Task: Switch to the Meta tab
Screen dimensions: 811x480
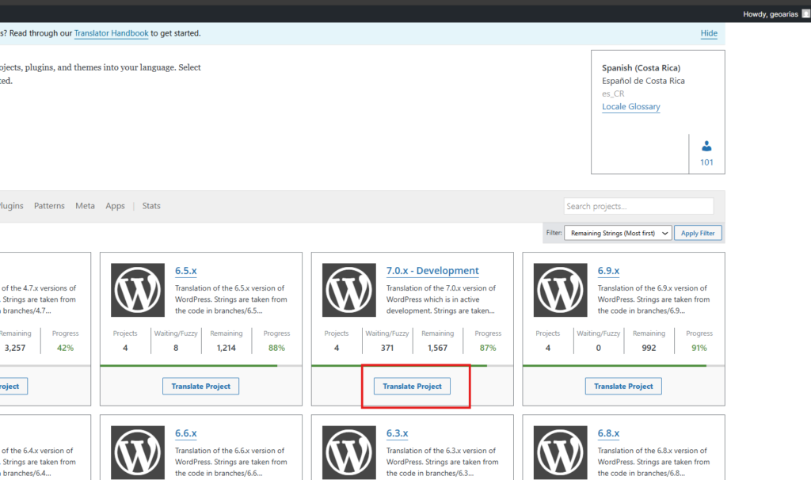Action: (x=85, y=206)
